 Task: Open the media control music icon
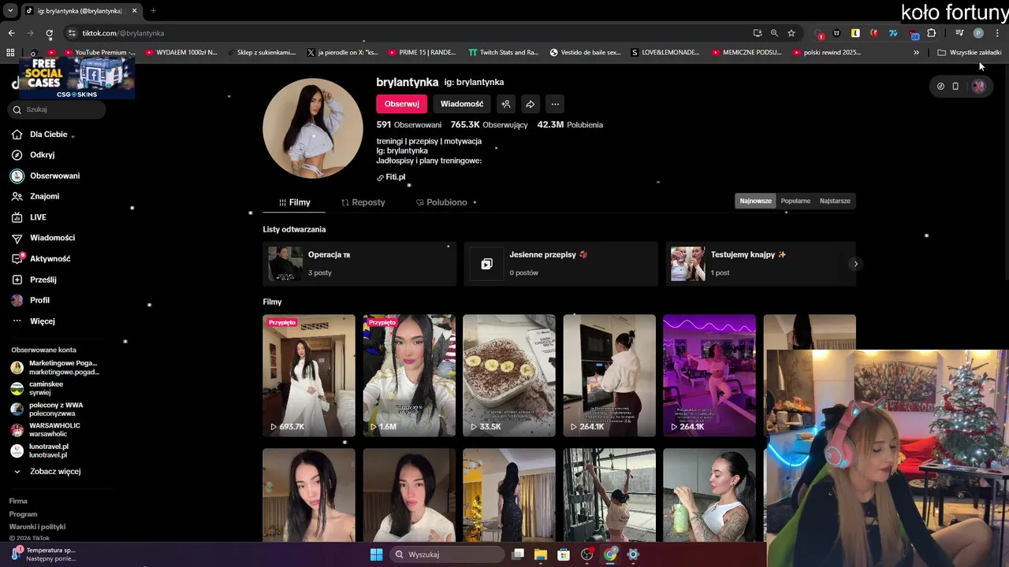coord(959,33)
